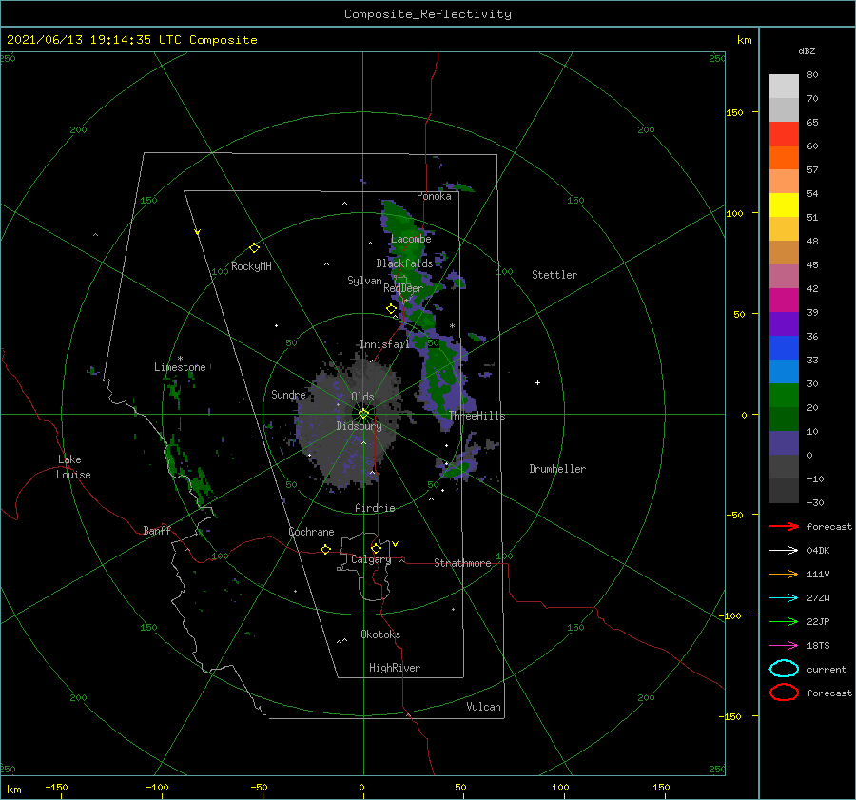Click the Composite_Reflectivity title
Screen dimensions: 856x800
coord(428,14)
